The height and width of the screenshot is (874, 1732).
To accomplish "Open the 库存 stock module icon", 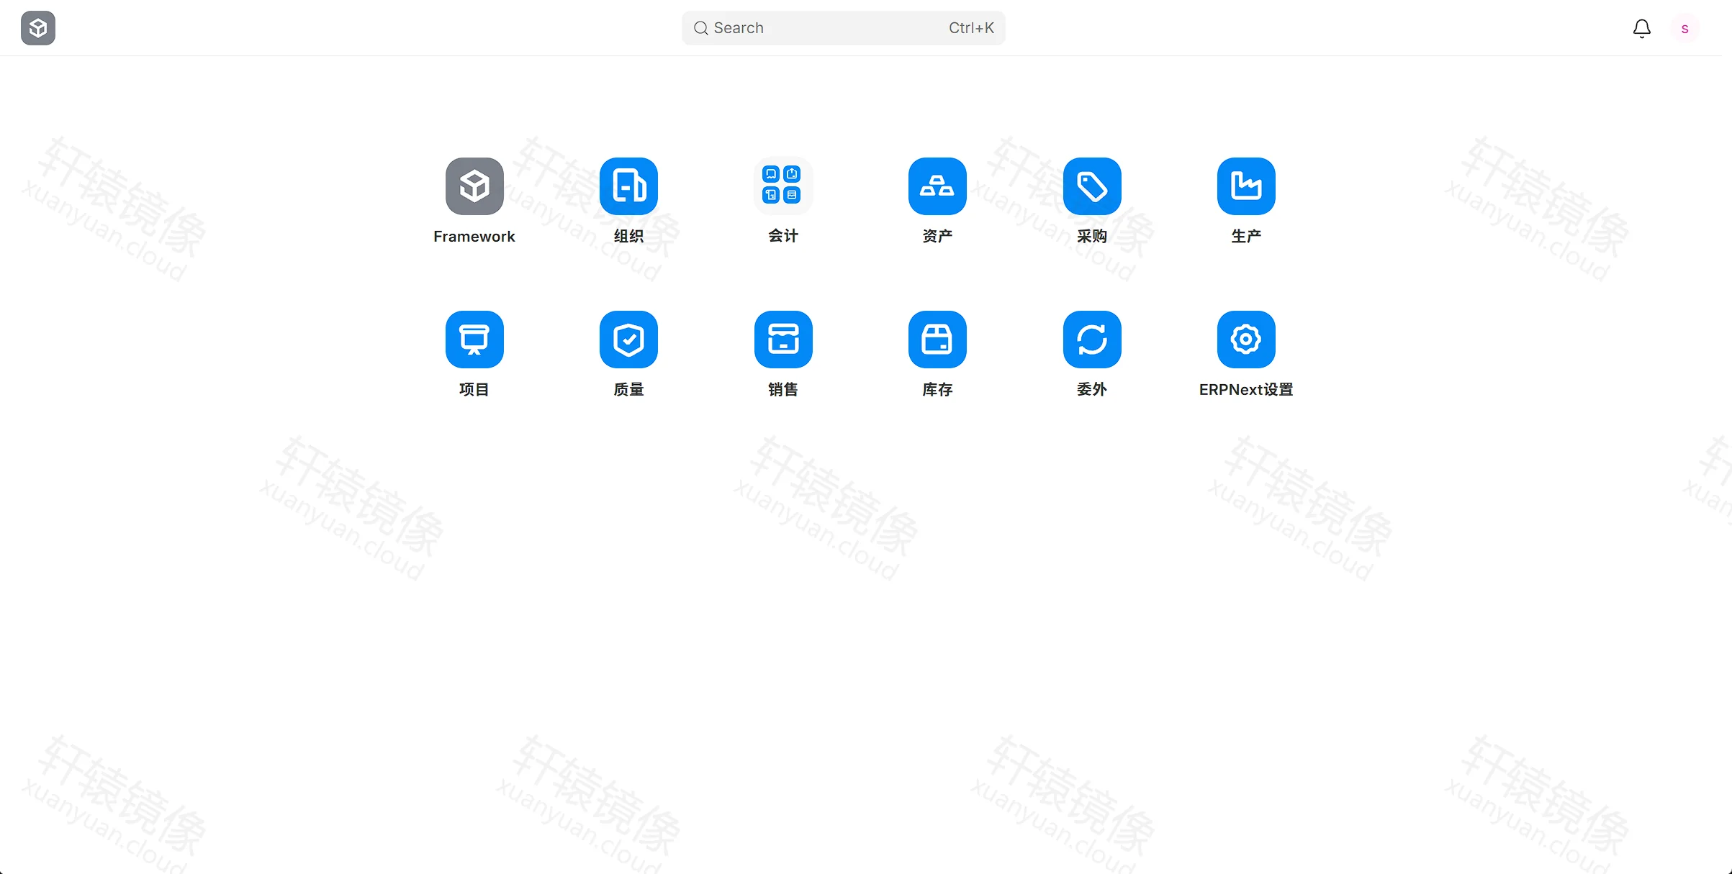I will pos(937,340).
